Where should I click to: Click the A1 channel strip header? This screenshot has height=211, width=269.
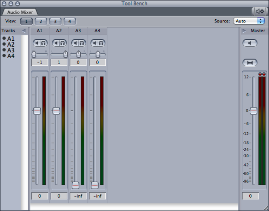tap(40, 31)
